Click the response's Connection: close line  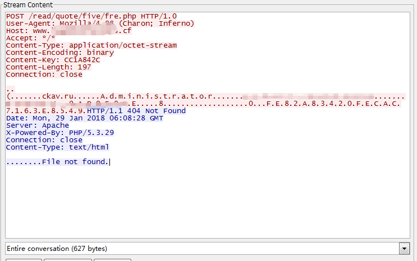(44, 140)
